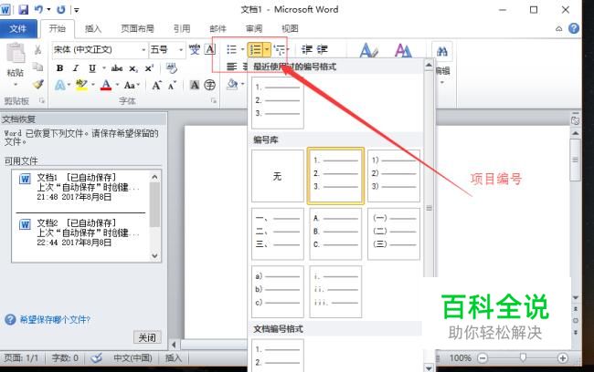Toggle superscript formatting

point(149,68)
